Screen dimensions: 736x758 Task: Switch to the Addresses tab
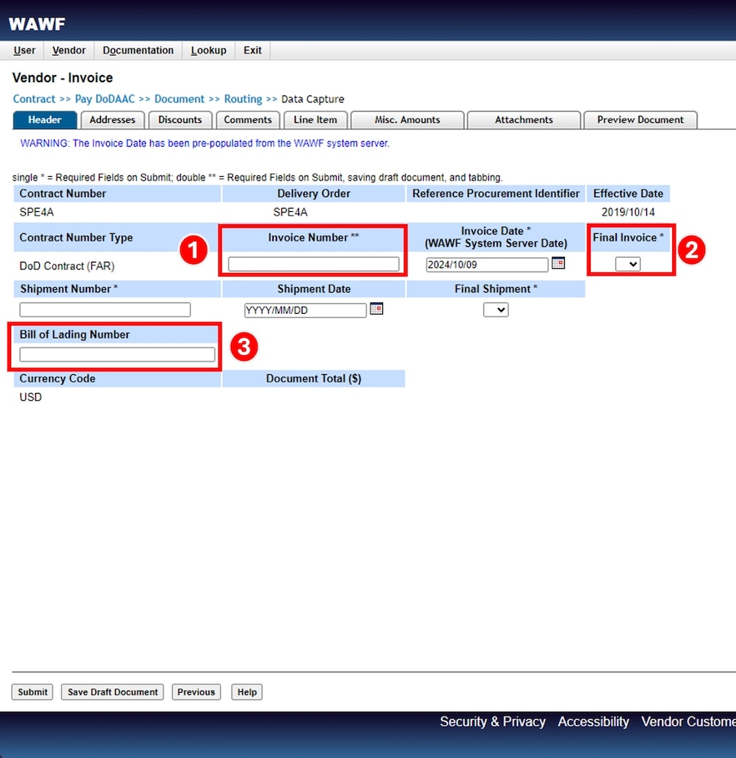(x=112, y=120)
